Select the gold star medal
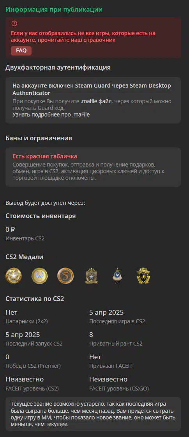189x437 pixels. point(13,275)
